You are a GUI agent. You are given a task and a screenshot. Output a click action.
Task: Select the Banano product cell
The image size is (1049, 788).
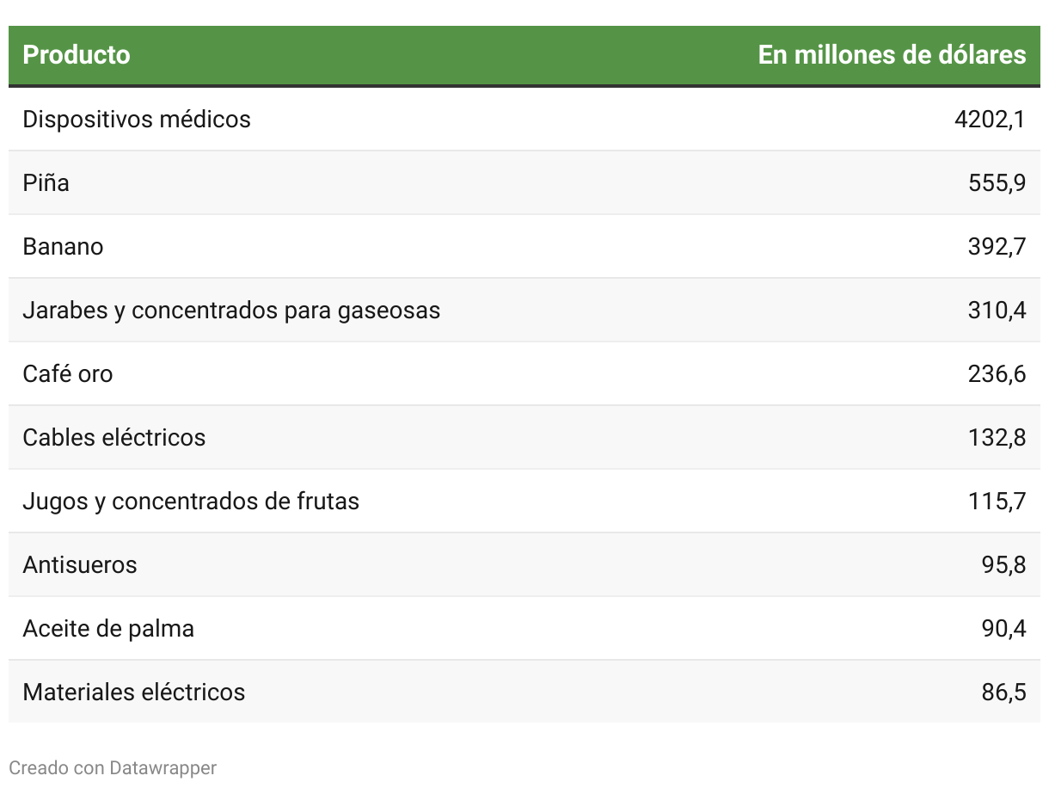pyautogui.click(x=63, y=246)
